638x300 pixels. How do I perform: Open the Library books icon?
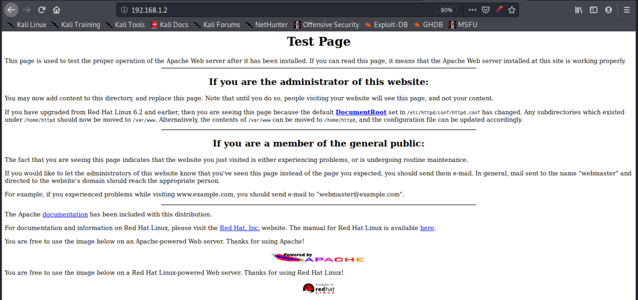(579, 10)
